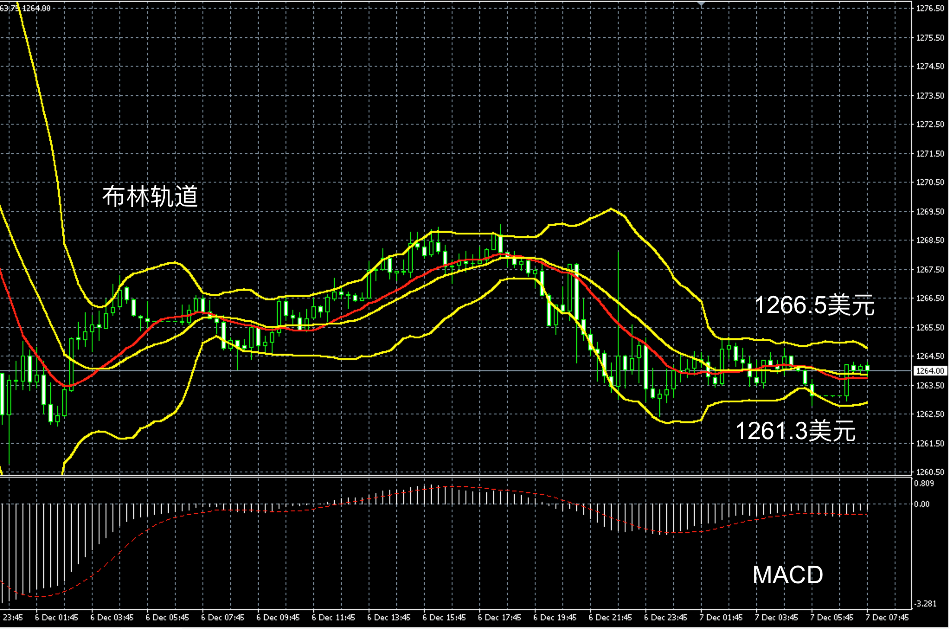Click the 6 Dec 19:45 time label
Image resolution: width=950 pixels, height=629 pixels.
555,617
